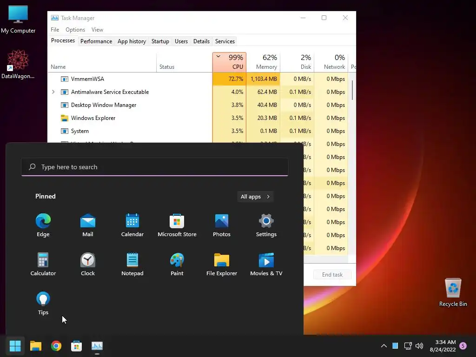Screen dimensions: 476x357
Task: Launch Calculator pinned app
Action: coord(43,264)
